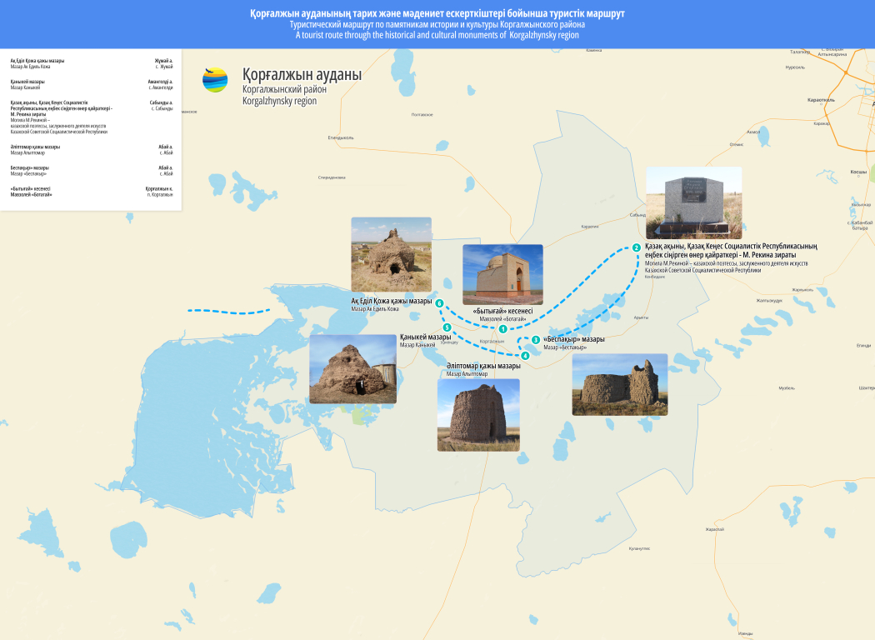Select legend entry 'Қаныкей мазары' in the white panel
The width and height of the screenshot is (875, 640).
tap(27, 82)
